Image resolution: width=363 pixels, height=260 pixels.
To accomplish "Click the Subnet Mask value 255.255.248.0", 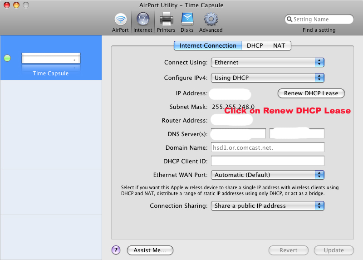I will pyautogui.click(x=233, y=107).
